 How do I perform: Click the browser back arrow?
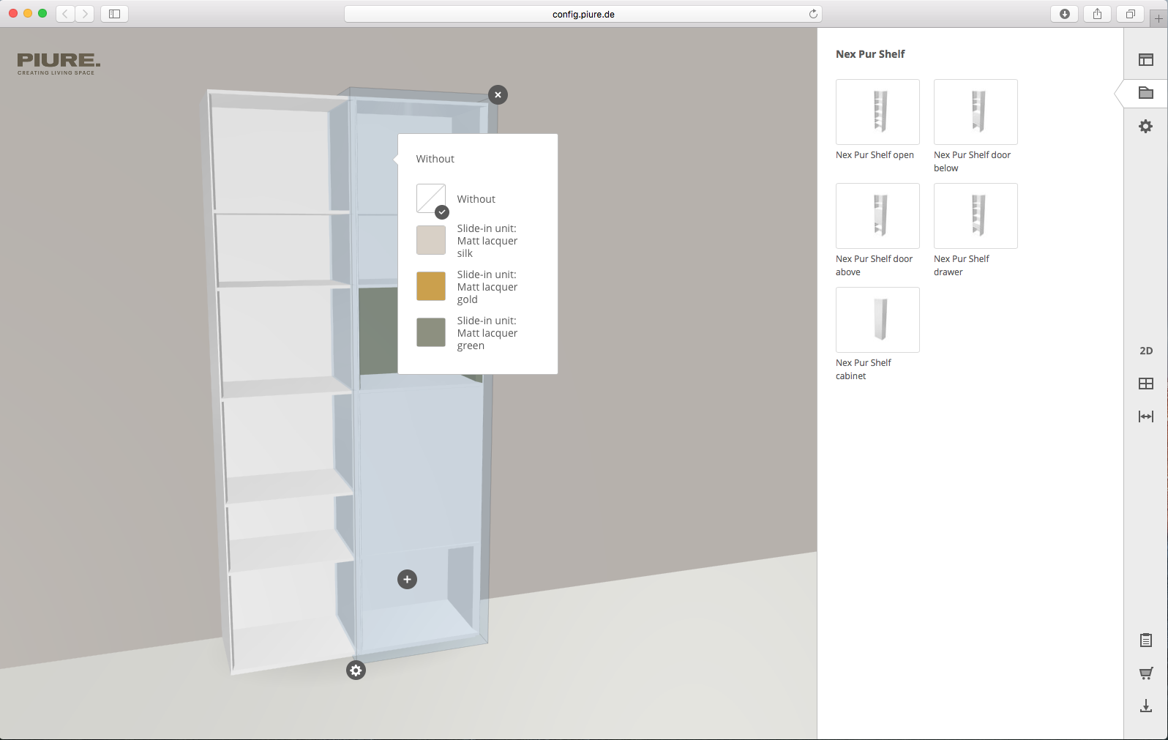65,13
